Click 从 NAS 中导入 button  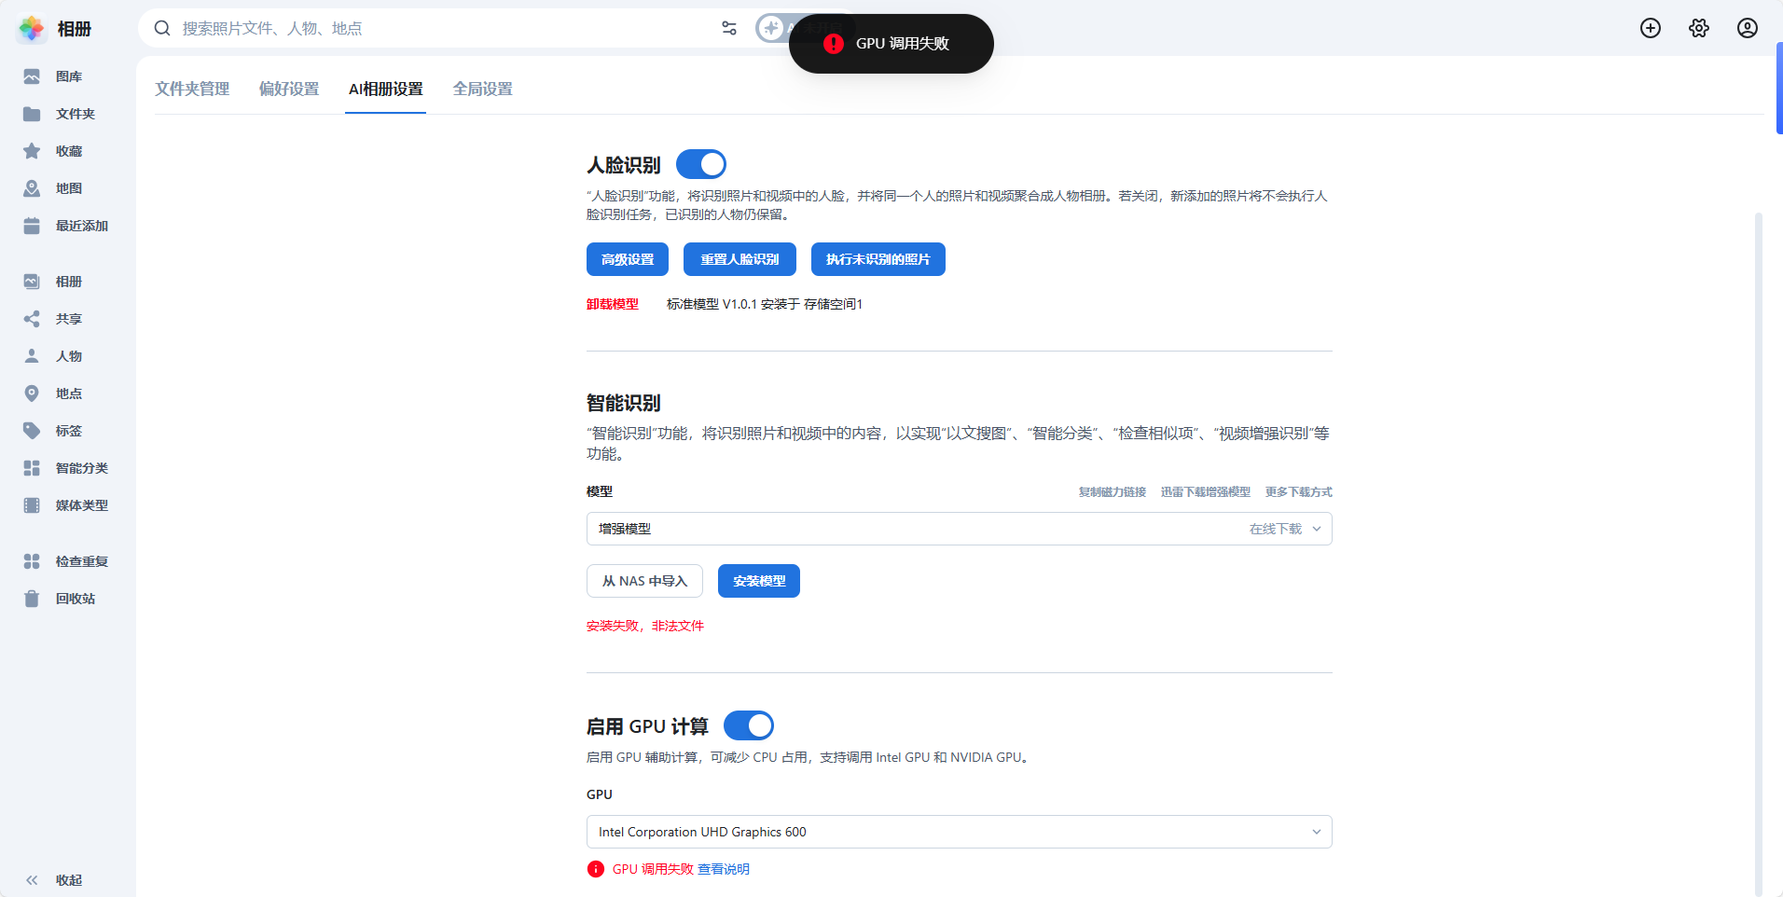644,581
